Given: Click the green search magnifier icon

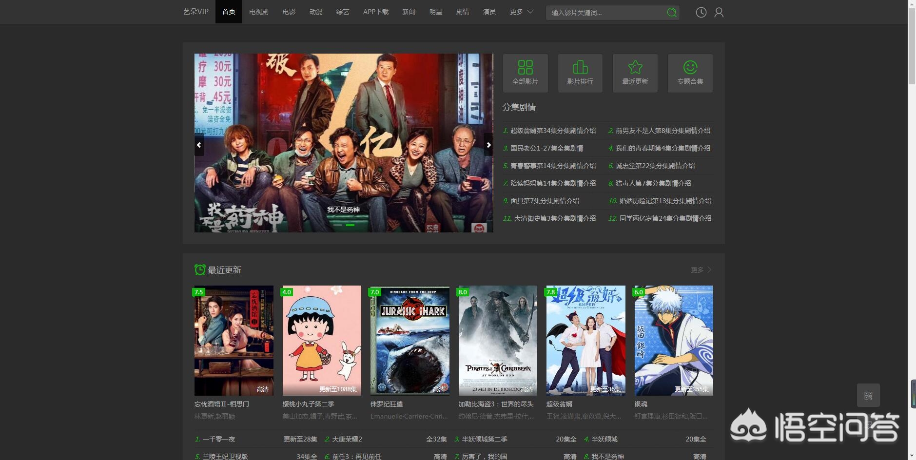Looking at the screenshot, I should point(671,13).
